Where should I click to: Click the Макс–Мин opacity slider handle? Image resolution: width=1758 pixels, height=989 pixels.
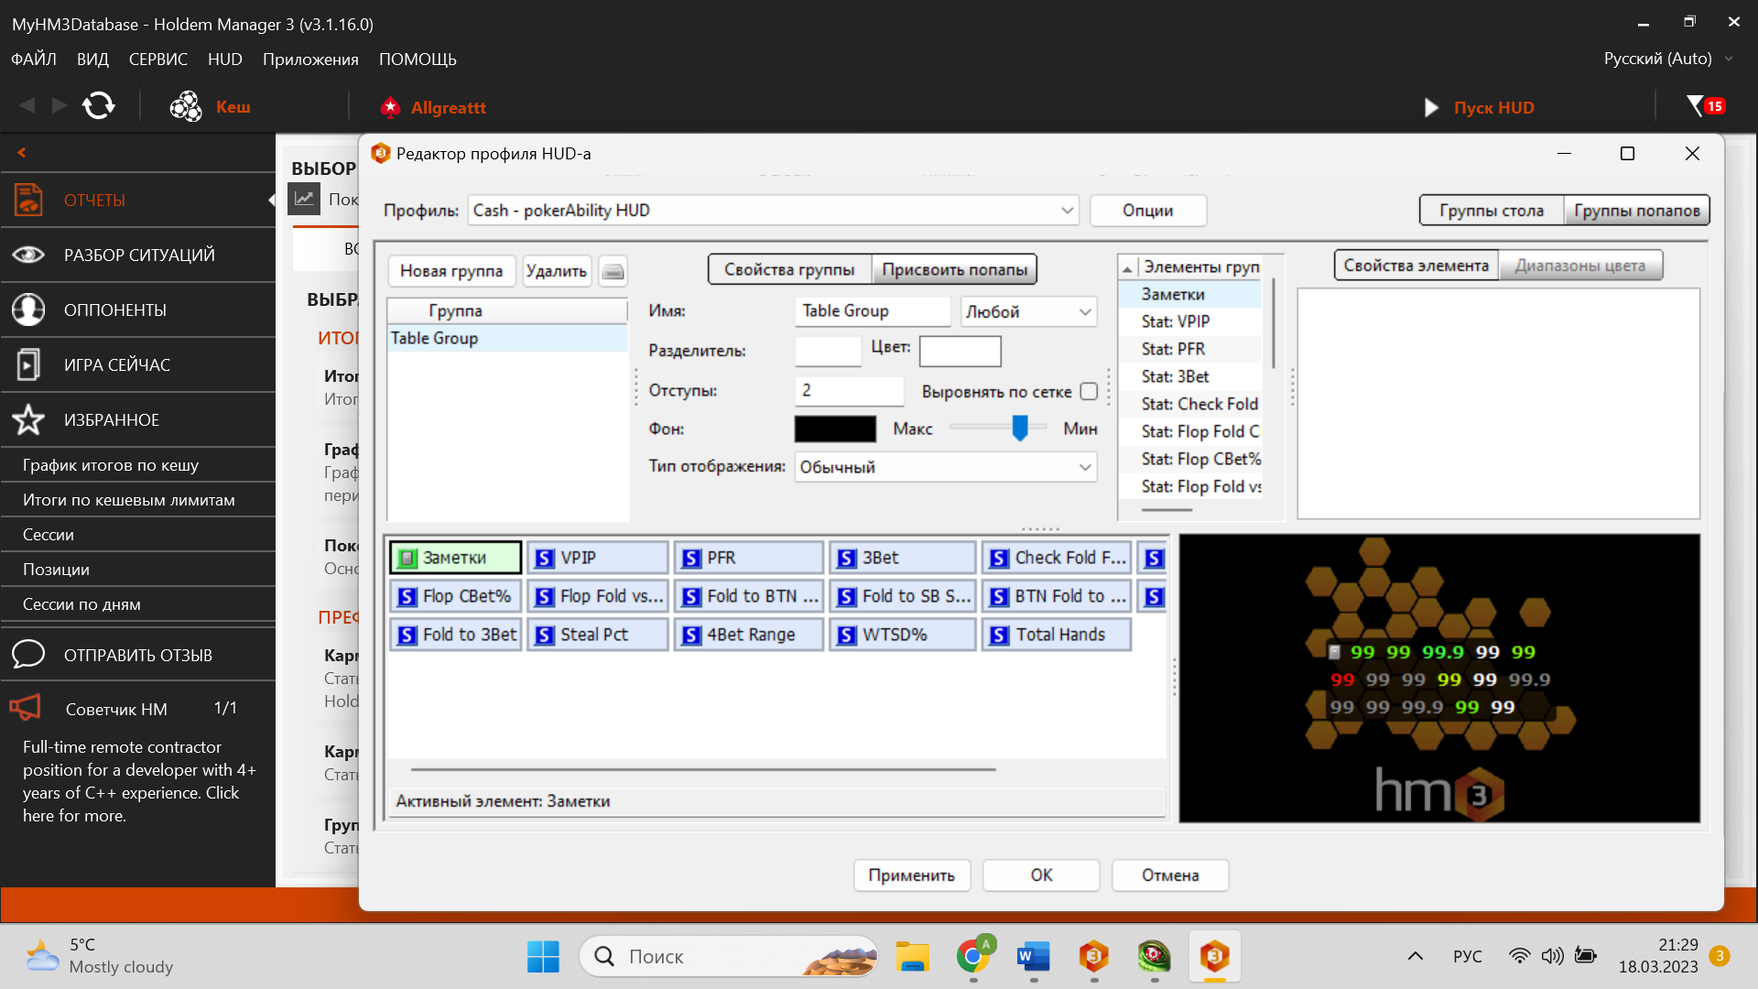[1020, 428]
